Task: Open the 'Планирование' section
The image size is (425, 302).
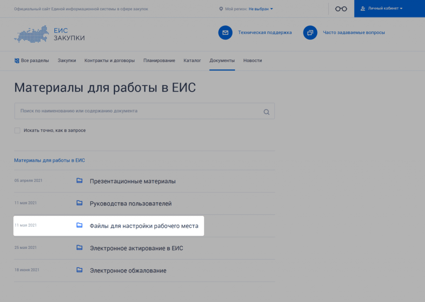Action: [159, 60]
